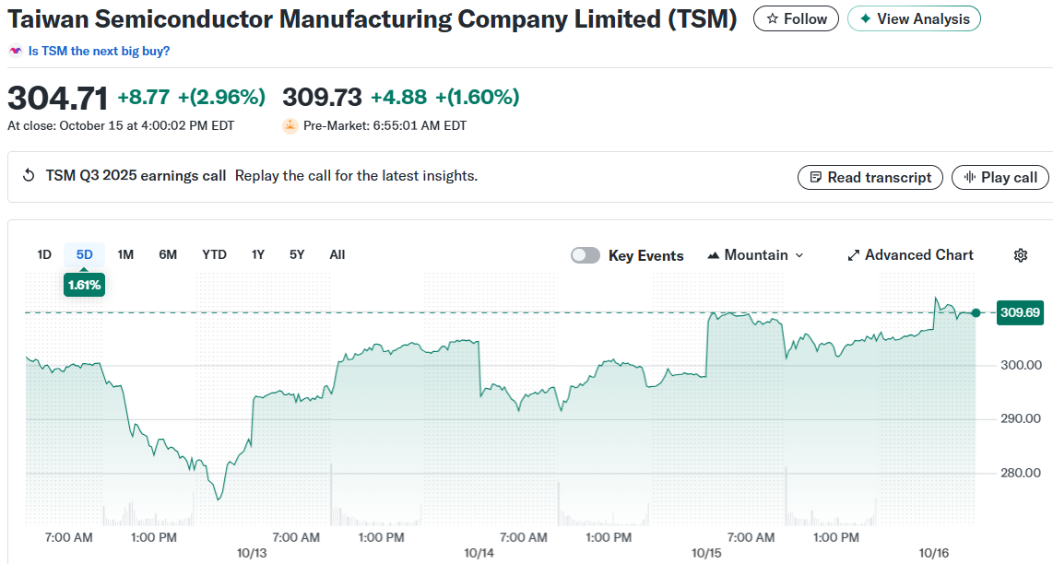1053x564 pixels.
Task: Click the star icon in Follow button
Action: (x=773, y=18)
